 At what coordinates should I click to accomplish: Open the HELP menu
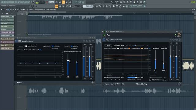[28, 2]
